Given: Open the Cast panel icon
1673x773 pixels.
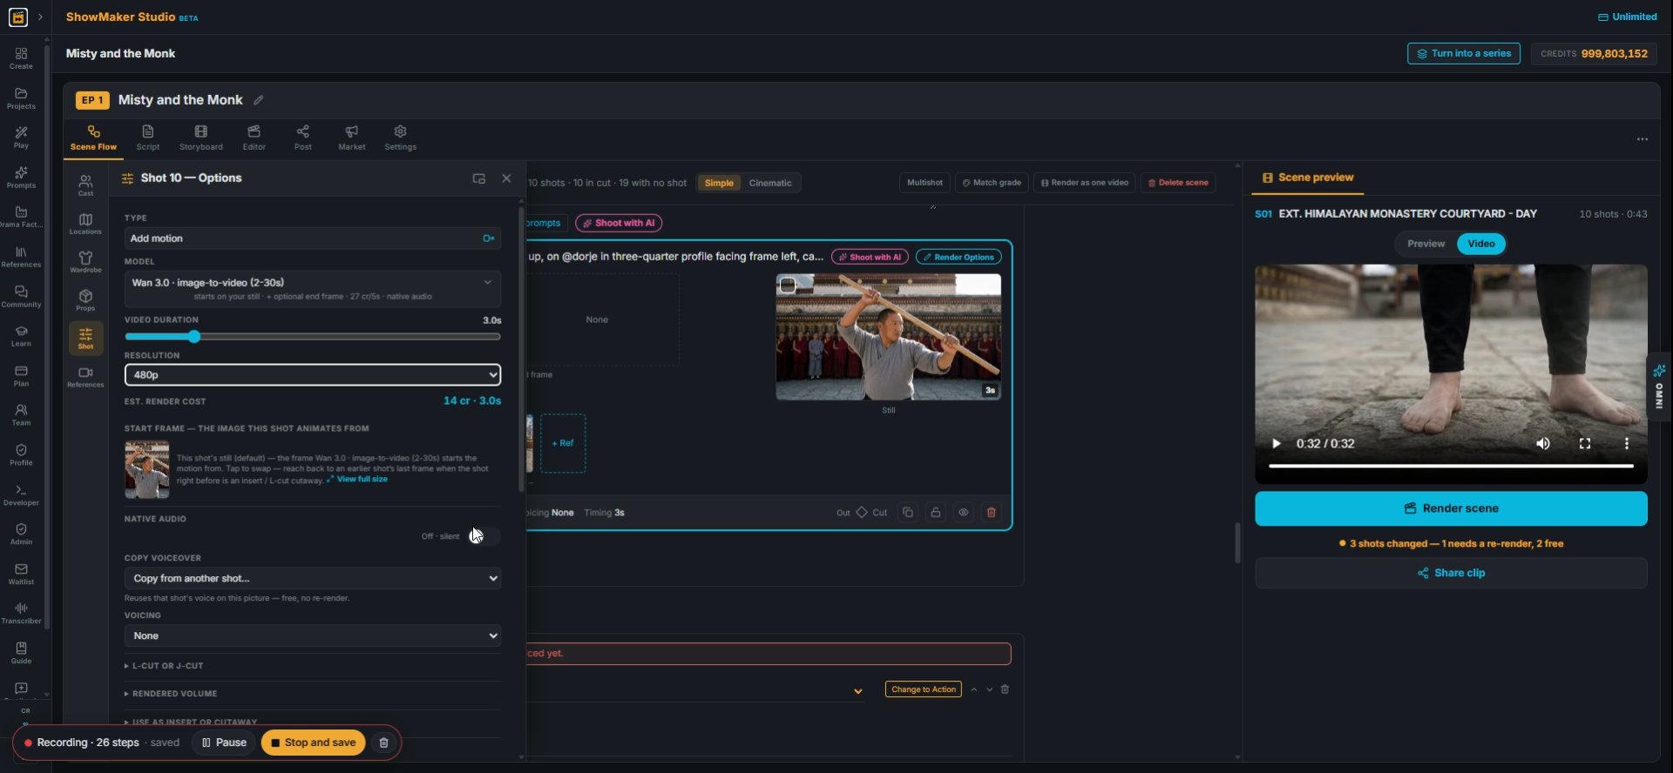Looking at the screenshot, I should pos(85,185).
